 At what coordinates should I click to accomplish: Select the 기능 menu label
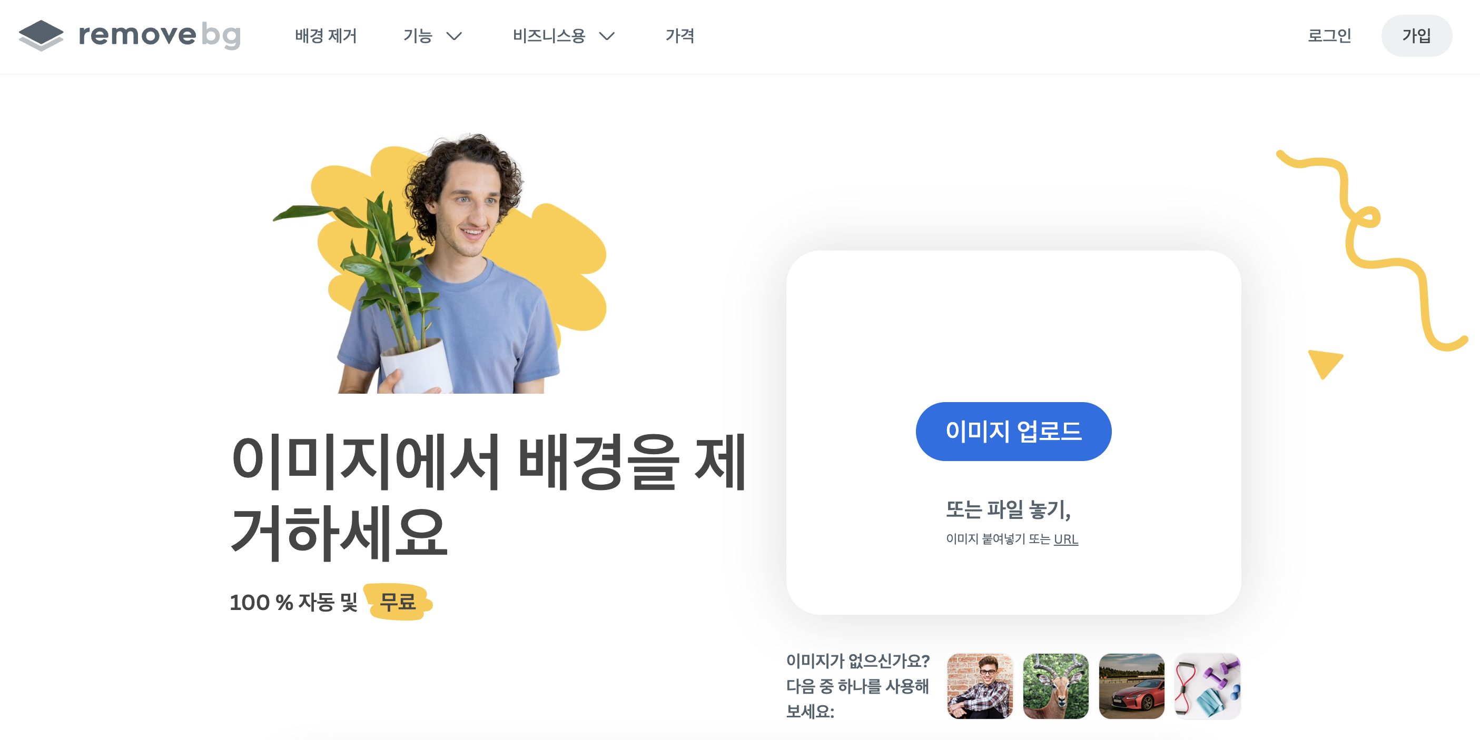click(418, 36)
